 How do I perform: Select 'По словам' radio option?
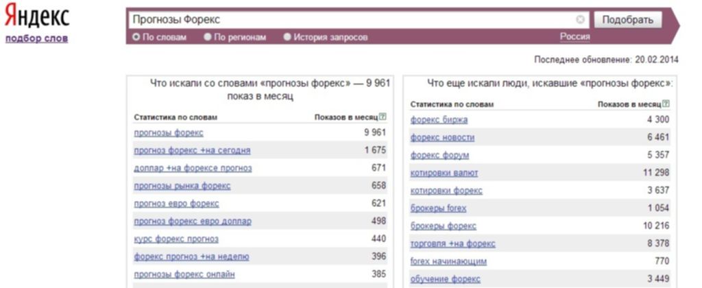[159, 37]
